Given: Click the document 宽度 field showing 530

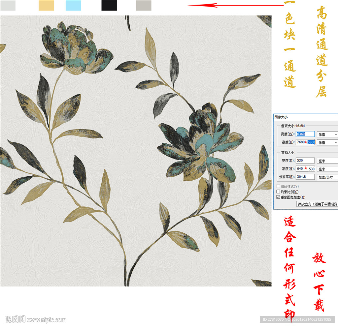Looking at the screenshot, I should (305, 161).
